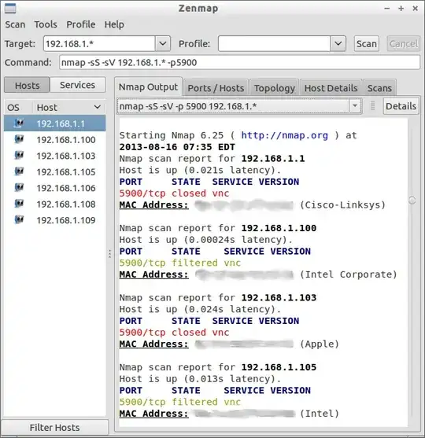
Task: Click the Filter Hosts button
Action: point(55,428)
